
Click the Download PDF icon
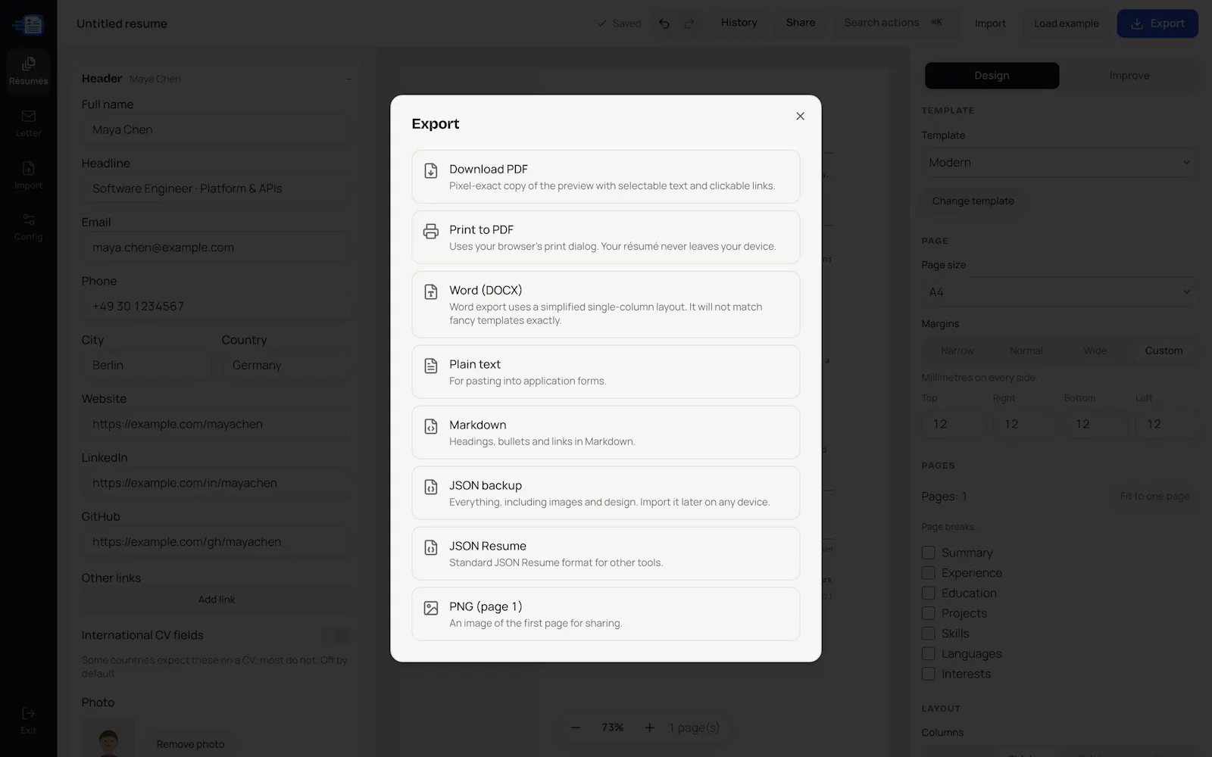coord(431,170)
